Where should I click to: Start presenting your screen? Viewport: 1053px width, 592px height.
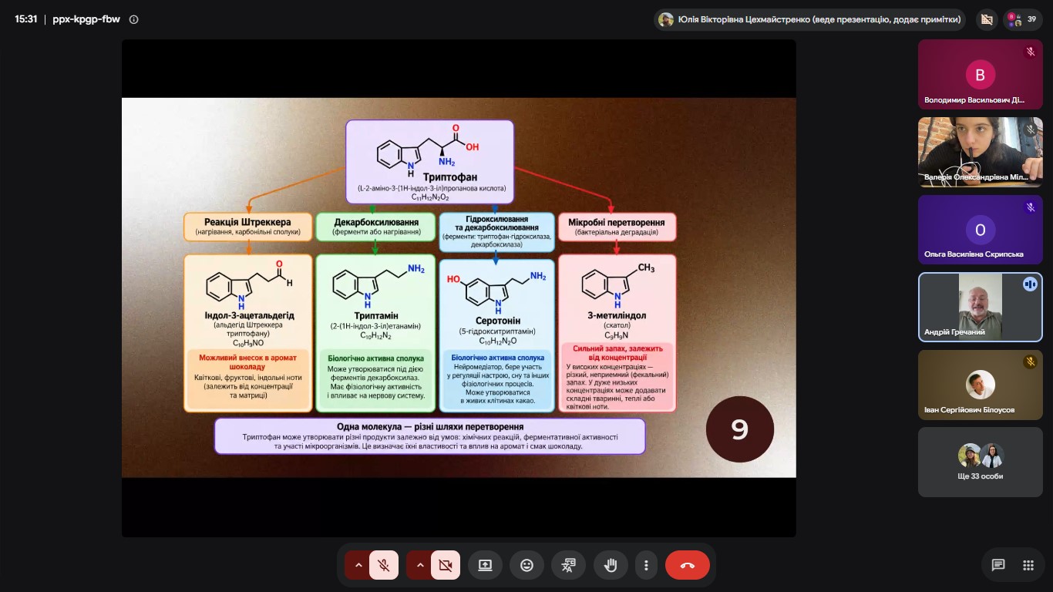[485, 565]
